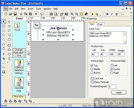
Task: Click the Apply button
Action: [119, 92]
